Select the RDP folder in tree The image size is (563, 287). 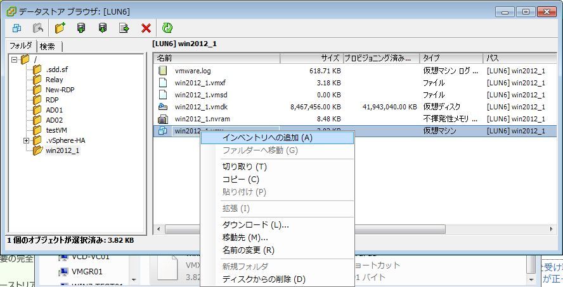52,100
